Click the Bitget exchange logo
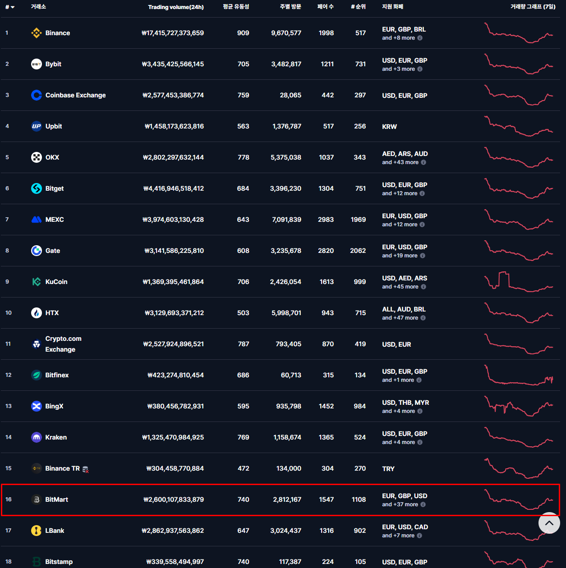The height and width of the screenshot is (568, 566). 37,188
